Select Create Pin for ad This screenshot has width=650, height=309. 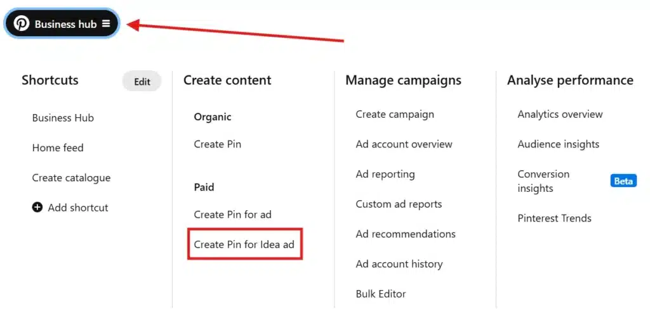tap(232, 215)
